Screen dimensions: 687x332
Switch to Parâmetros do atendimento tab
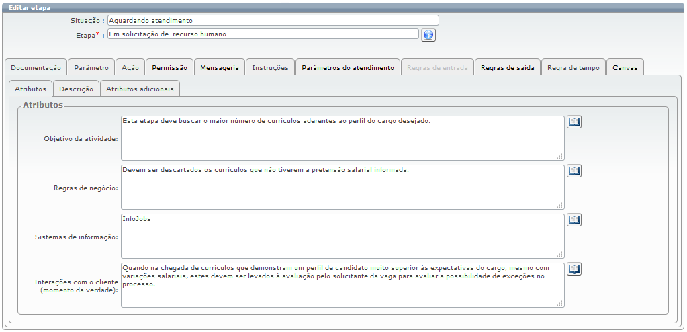(348, 67)
